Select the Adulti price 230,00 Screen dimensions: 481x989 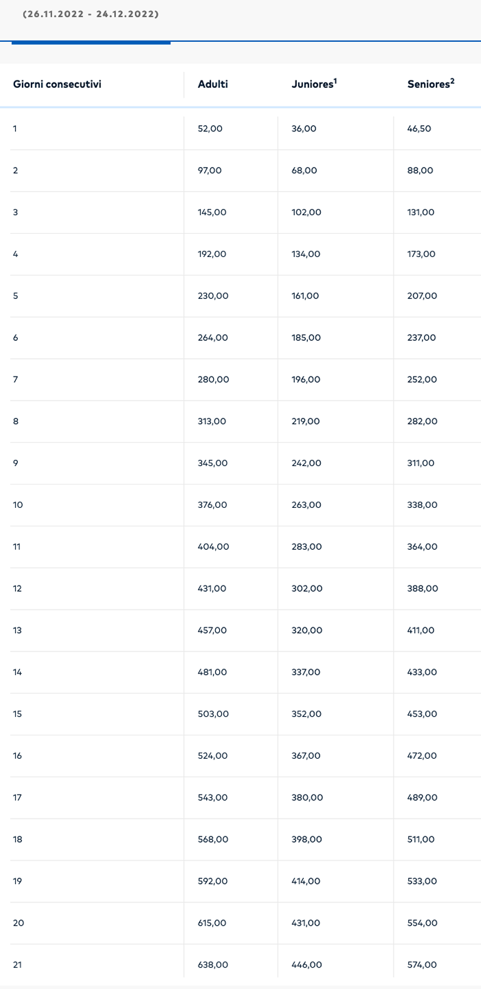tap(212, 296)
